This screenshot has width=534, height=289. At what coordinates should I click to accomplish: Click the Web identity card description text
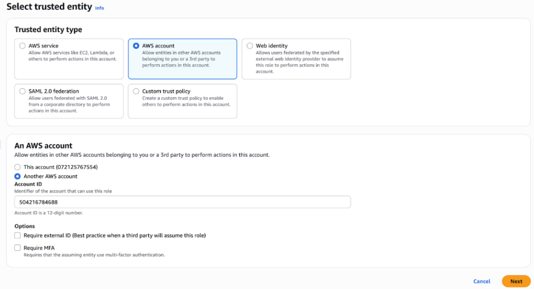click(299, 62)
